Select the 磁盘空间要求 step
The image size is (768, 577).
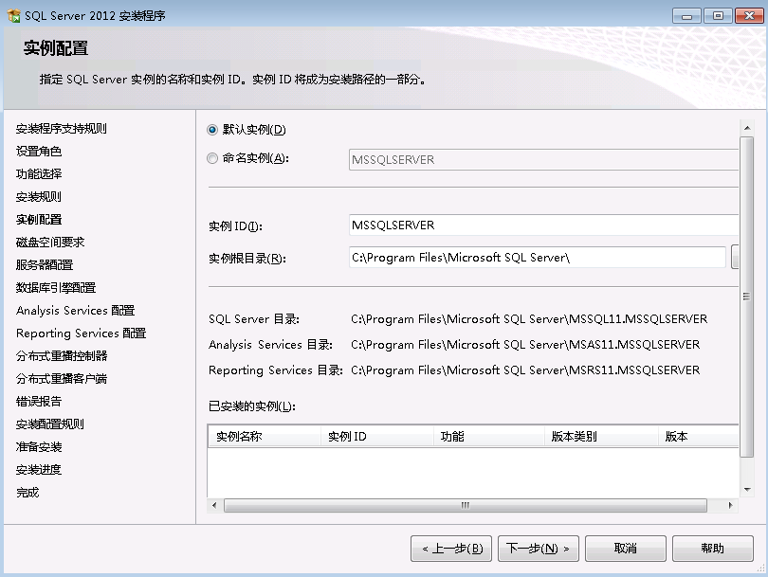(50, 242)
